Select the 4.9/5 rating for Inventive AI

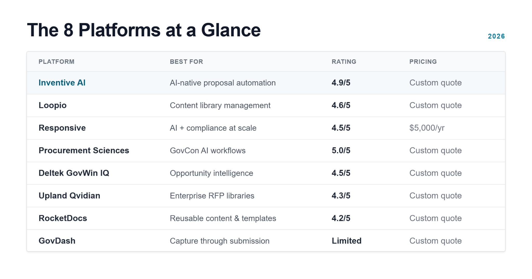click(341, 83)
